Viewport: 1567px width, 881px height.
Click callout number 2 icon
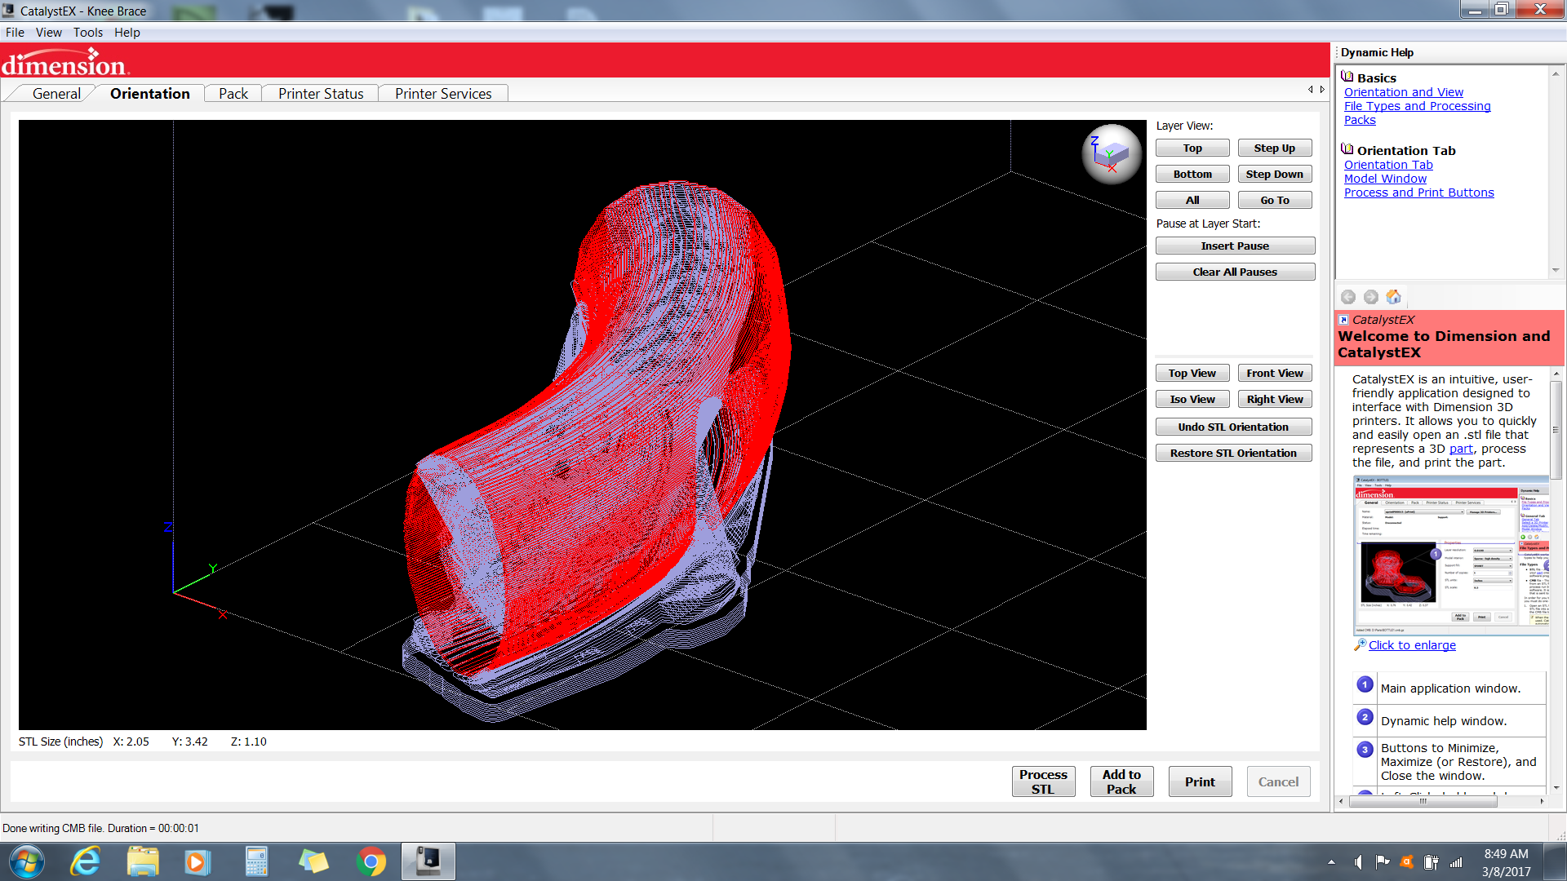tap(1365, 717)
